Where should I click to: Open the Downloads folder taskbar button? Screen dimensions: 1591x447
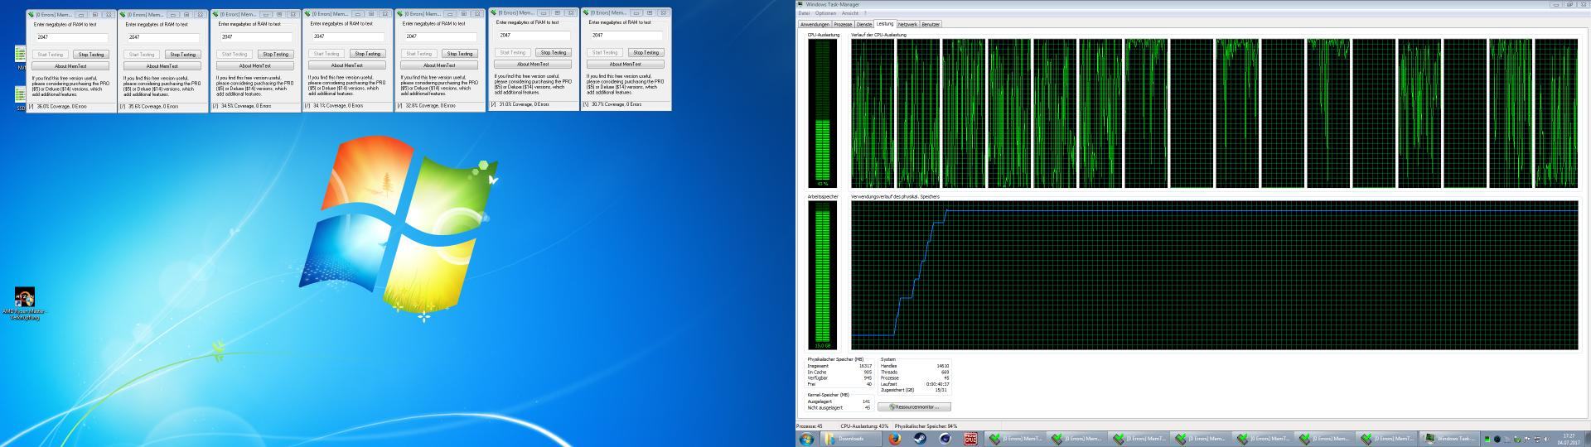(x=851, y=439)
